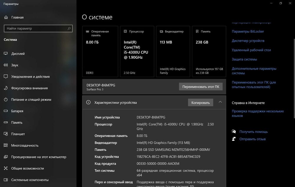Viewport: 295px width, 187px height.
Task: Click the disk icon on Память card
Action: pos(197,31)
